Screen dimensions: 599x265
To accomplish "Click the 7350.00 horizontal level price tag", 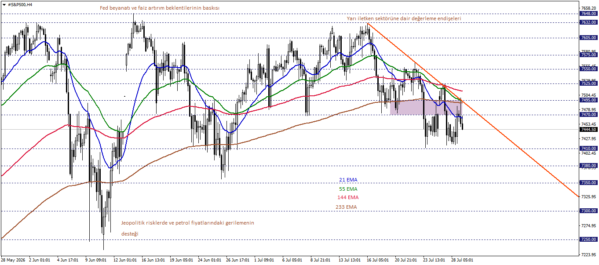I will (x=588, y=182).
